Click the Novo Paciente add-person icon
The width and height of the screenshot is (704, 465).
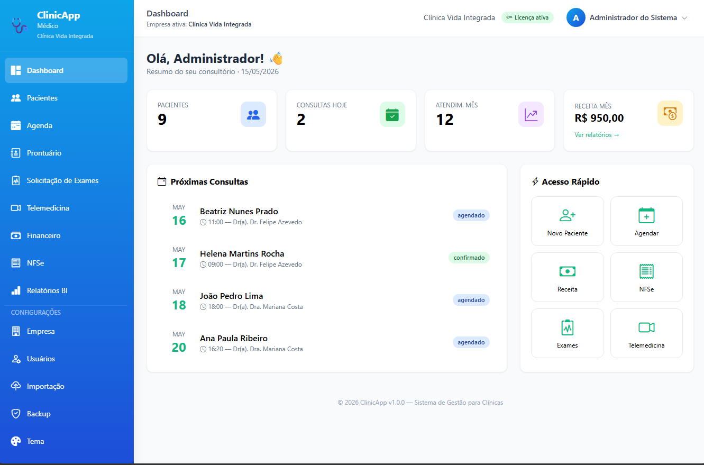(568, 215)
